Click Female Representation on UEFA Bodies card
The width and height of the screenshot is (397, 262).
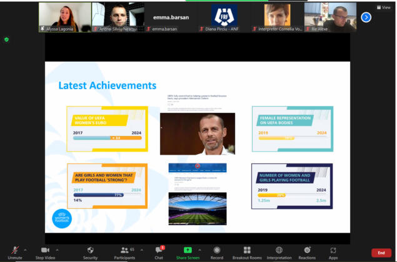(293, 129)
